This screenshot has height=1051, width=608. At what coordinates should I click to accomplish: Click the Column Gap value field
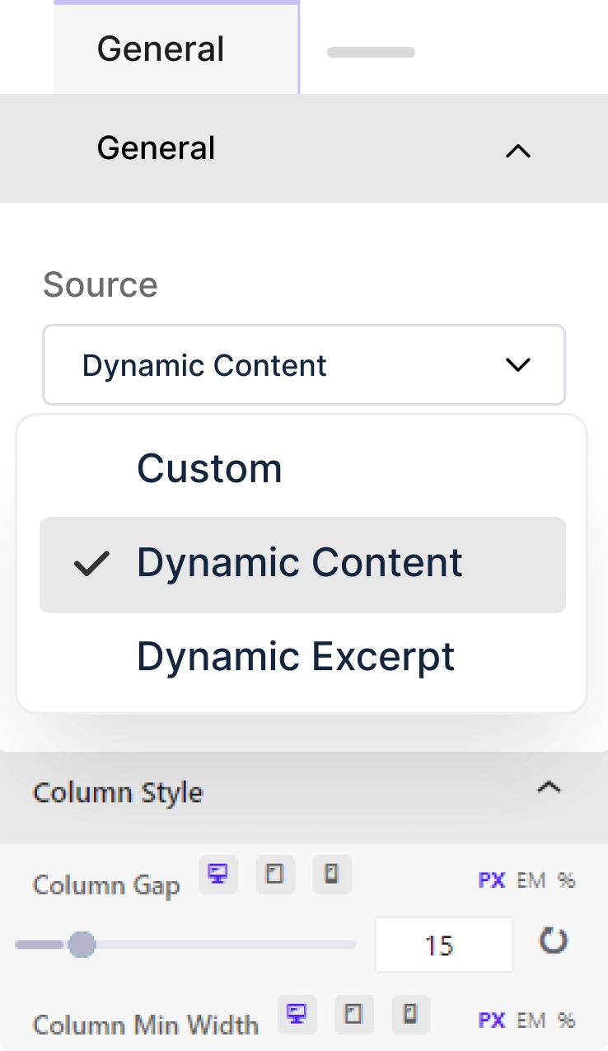coord(443,945)
